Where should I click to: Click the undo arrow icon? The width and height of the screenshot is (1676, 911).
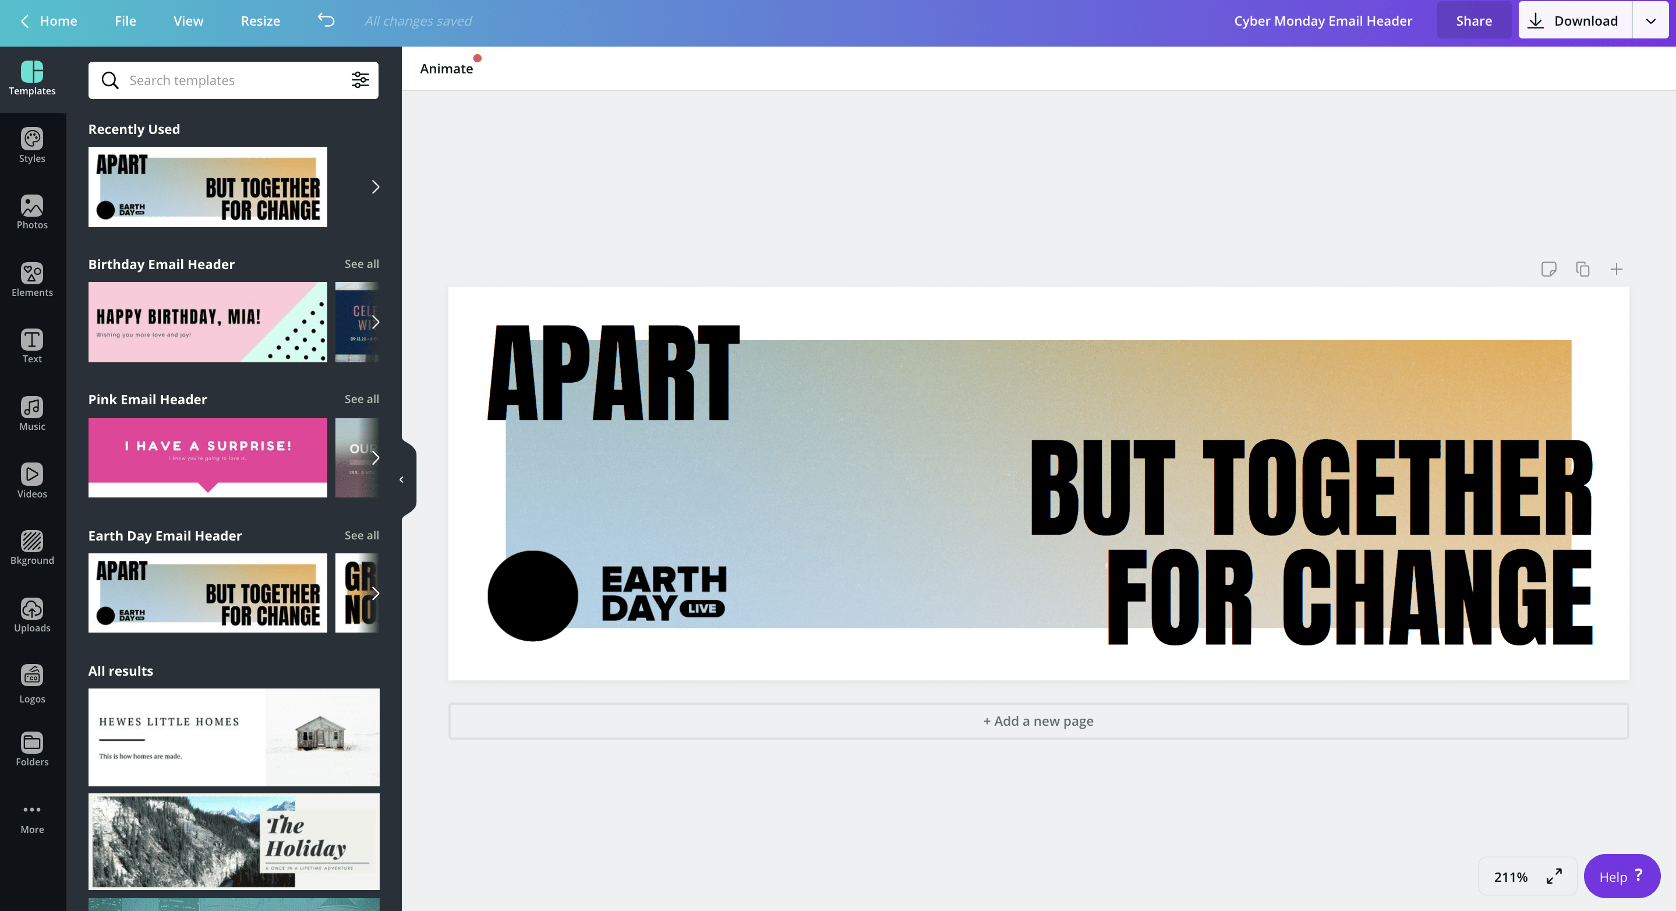(325, 20)
